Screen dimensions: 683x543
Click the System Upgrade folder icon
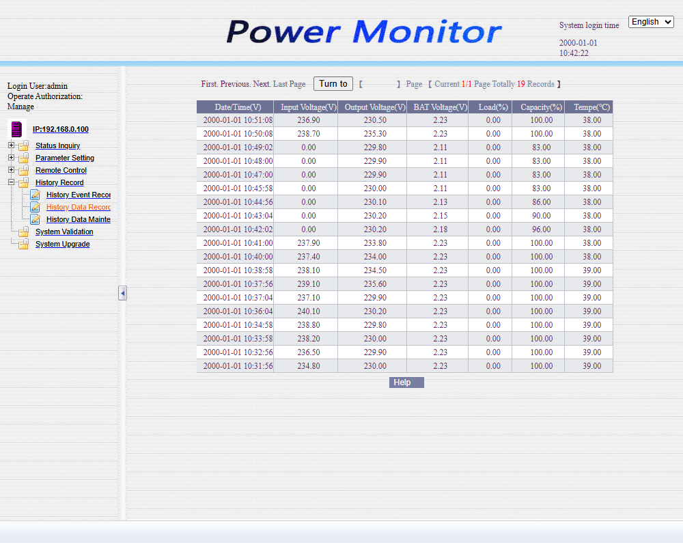click(x=24, y=245)
